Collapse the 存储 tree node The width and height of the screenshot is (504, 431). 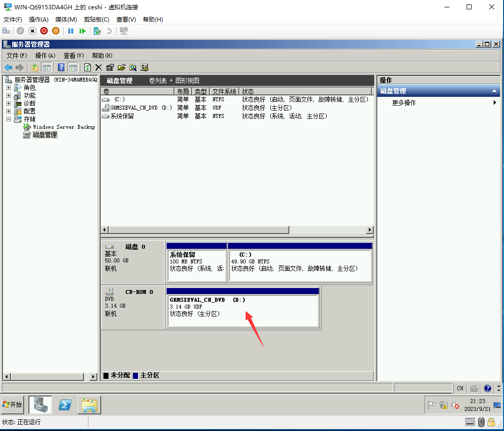pos(8,119)
